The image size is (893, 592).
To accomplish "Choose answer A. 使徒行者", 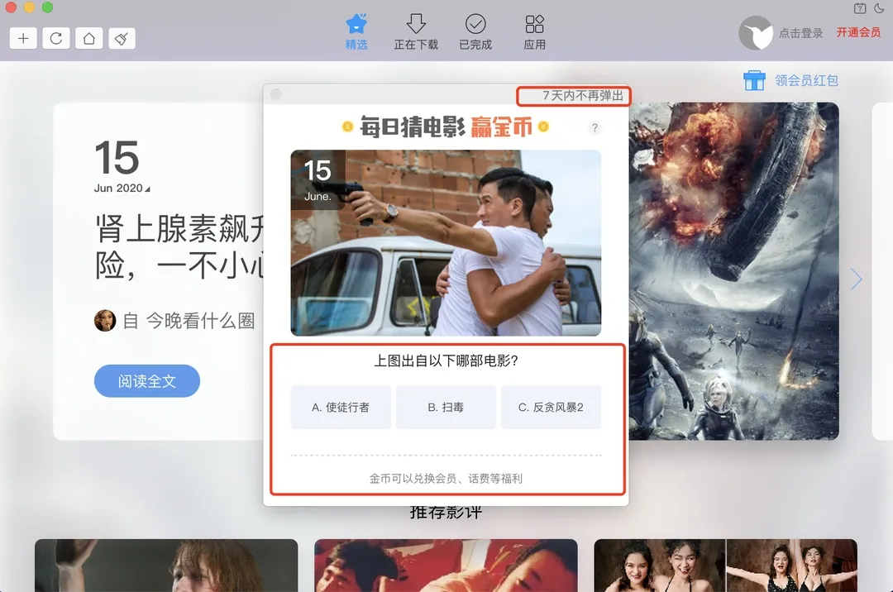I will [341, 408].
